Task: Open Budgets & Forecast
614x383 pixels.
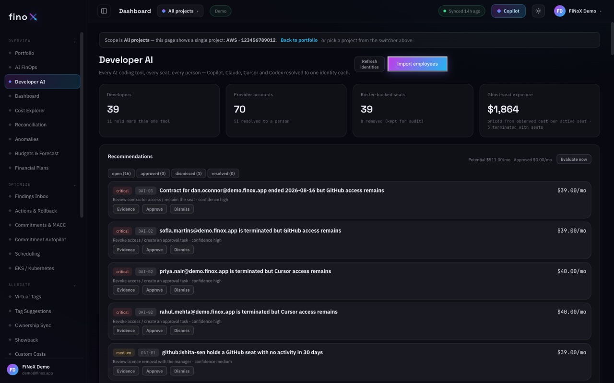Action: click(x=42, y=154)
